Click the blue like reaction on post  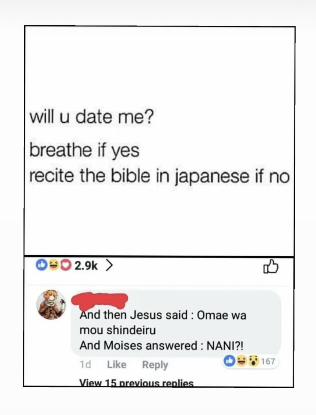41,265
